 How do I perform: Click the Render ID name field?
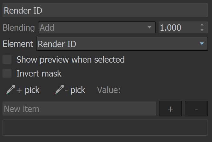[x=105, y=10]
